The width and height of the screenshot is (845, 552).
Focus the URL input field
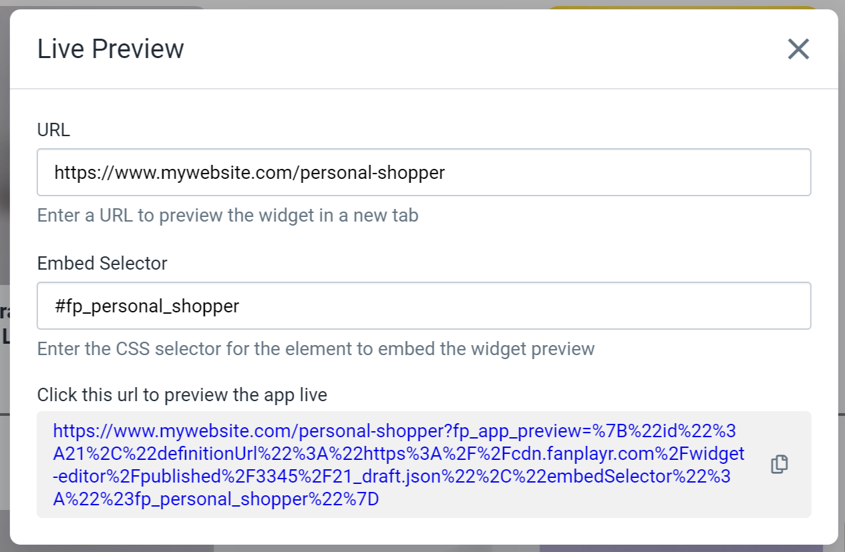pyautogui.click(x=424, y=172)
